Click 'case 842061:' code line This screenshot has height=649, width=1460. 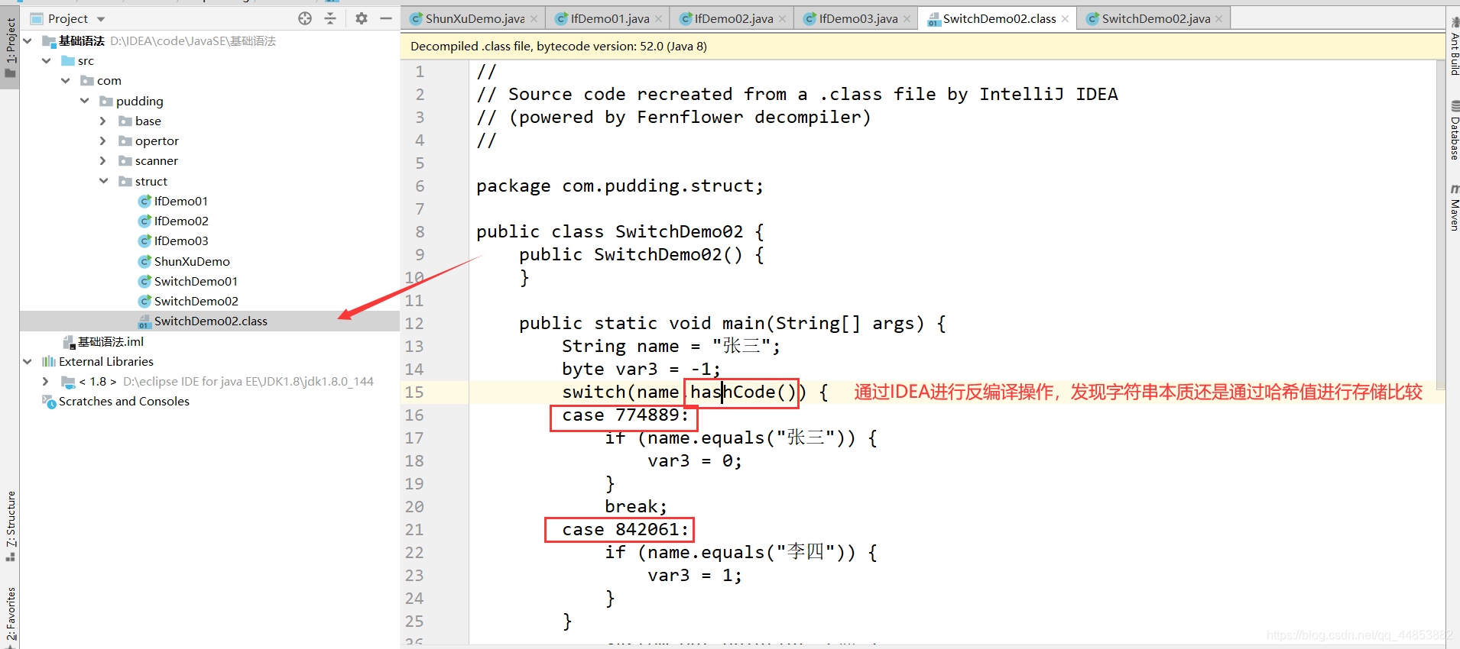[x=625, y=529]
